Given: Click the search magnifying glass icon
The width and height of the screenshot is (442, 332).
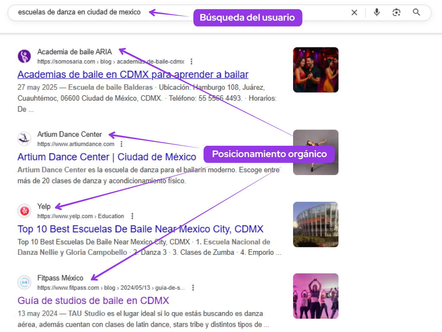Looking at the screenshot, I should click(416, 13).
